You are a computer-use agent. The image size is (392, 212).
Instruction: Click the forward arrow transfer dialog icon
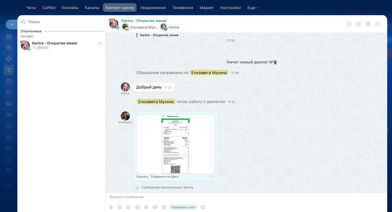359,24
